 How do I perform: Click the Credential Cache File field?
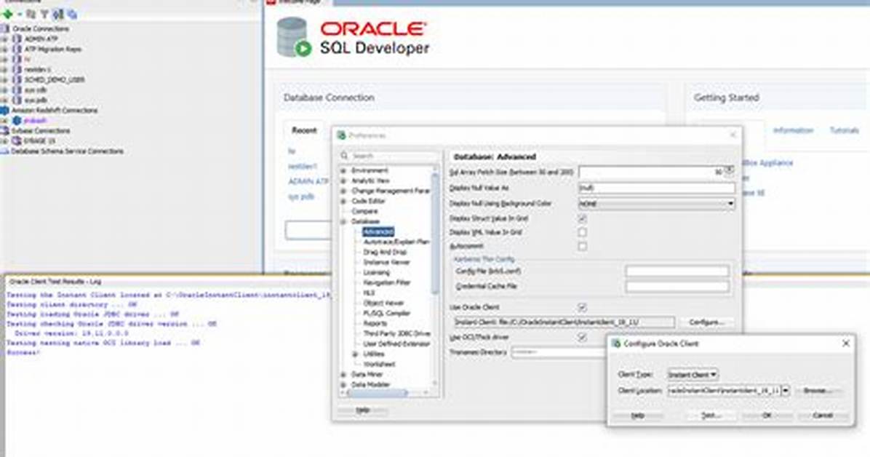coord(677,287)
